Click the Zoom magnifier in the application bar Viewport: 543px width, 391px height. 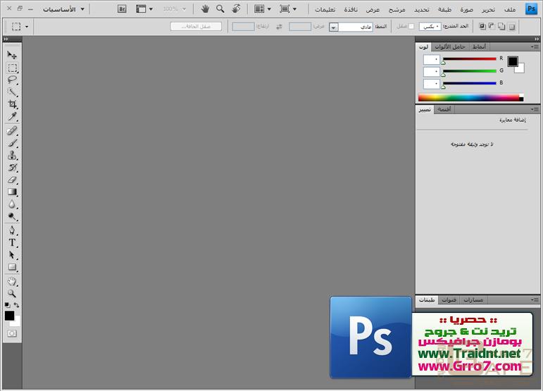[x=220, y=9]
